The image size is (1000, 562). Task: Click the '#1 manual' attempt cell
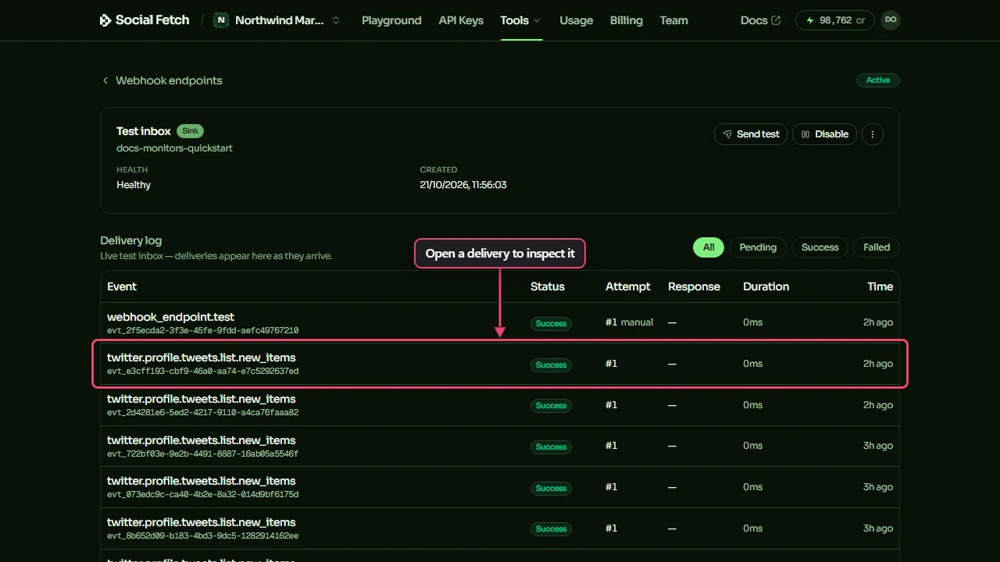click(x=629, y=322)
